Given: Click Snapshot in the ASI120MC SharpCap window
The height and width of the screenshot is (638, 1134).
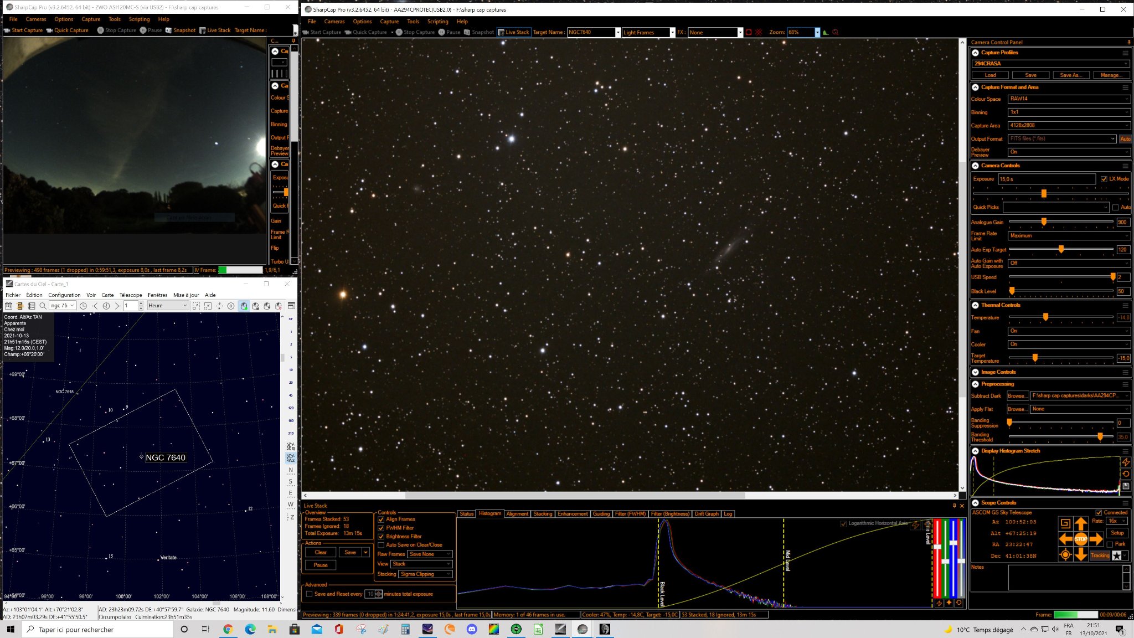Looking at the screenshot, I should click(x=181, y=30).
